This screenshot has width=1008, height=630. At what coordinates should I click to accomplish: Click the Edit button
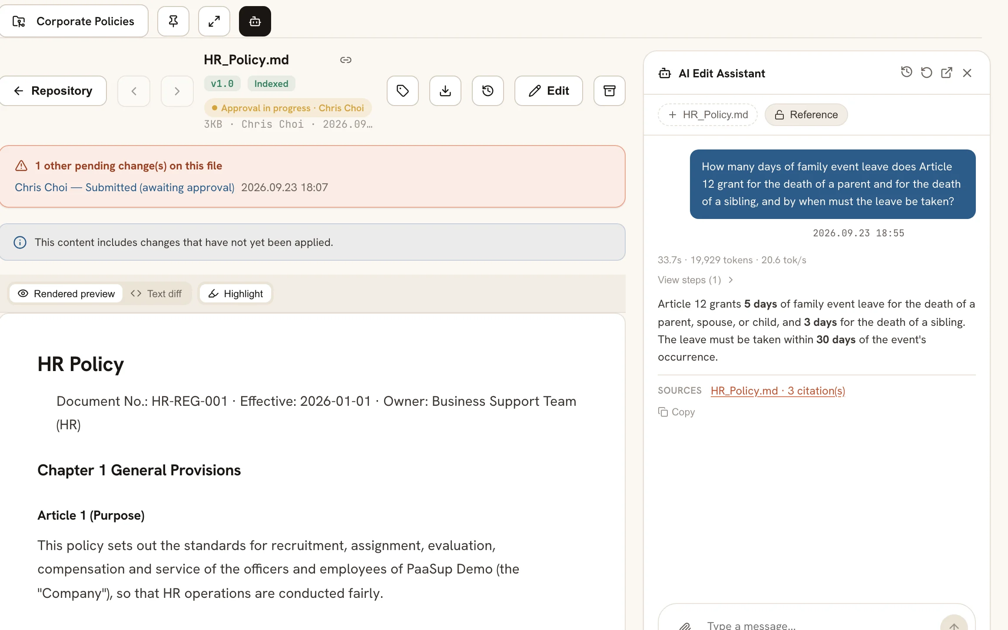pyautogui.click(x=549, y=91)
